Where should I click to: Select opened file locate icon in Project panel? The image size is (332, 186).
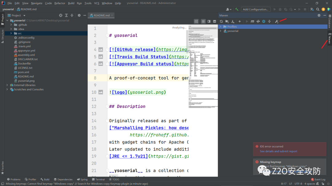[61, 15]
